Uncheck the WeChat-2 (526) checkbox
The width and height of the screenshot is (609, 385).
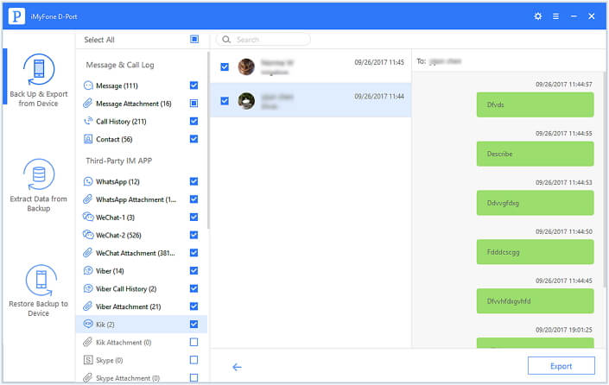tap(193, 235)
